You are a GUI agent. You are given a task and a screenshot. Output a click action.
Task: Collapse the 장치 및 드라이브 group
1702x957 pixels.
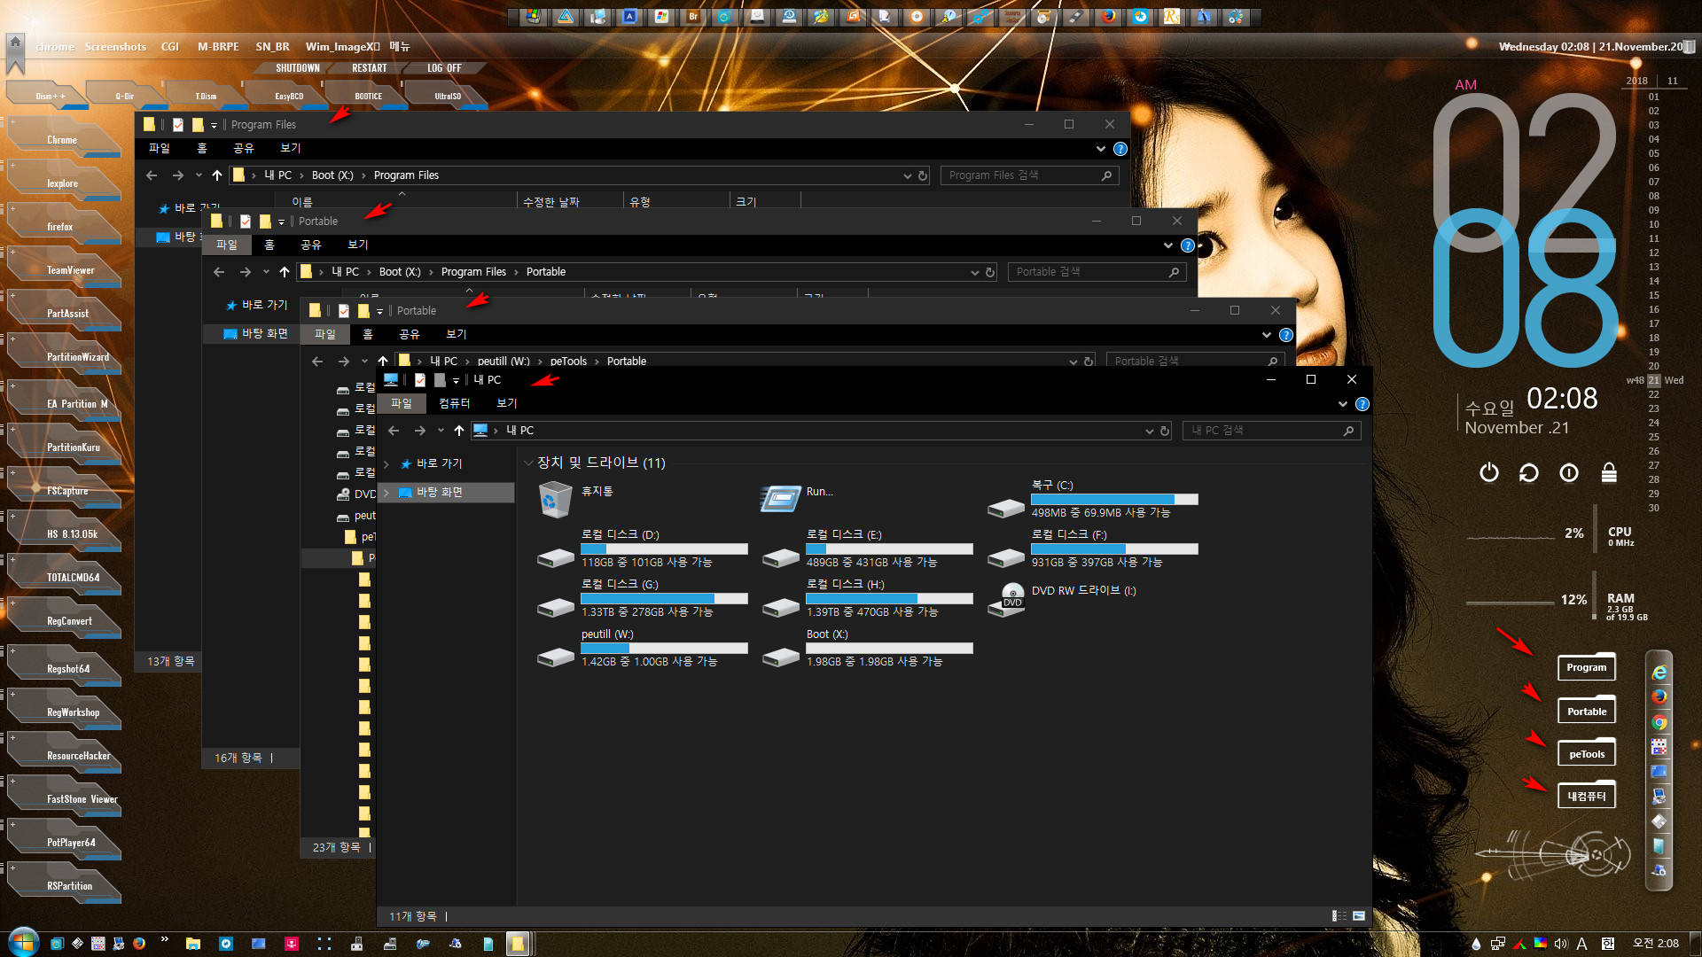coord(528,463)
